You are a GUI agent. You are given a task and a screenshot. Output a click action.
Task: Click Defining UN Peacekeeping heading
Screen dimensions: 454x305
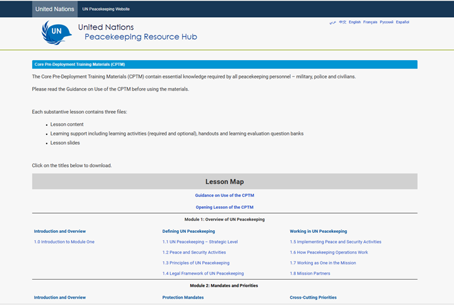point(188,232)
